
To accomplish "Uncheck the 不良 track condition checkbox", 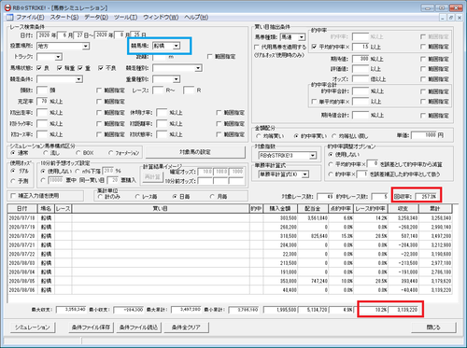I will tap(100, 68).
